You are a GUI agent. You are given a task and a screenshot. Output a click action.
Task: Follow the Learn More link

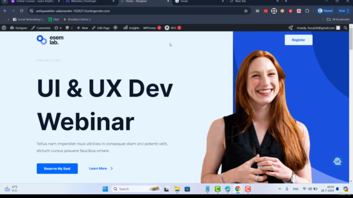(x=101, y=168)
